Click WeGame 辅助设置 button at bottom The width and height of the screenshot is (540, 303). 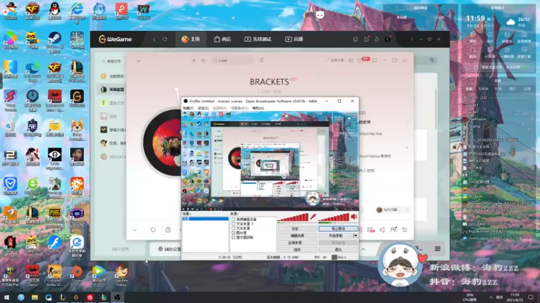pyautogui.click(x=169, y=249)
